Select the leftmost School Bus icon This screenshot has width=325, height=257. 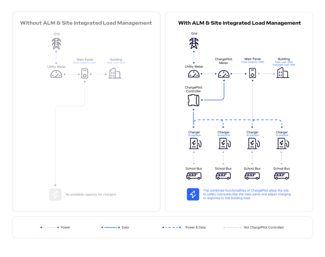coord(194,176)
